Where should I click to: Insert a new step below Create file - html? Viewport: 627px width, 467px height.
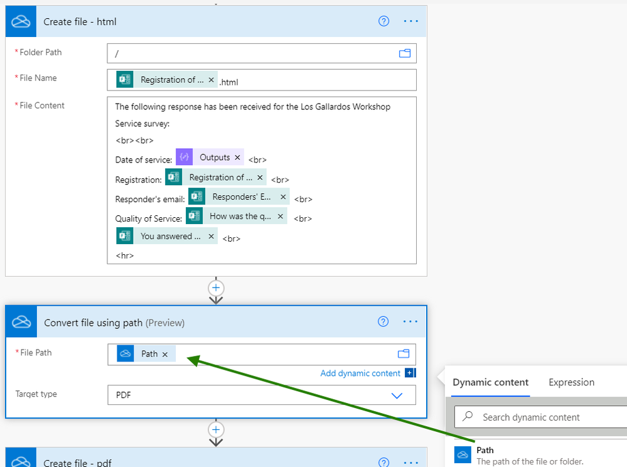[216, 287]
